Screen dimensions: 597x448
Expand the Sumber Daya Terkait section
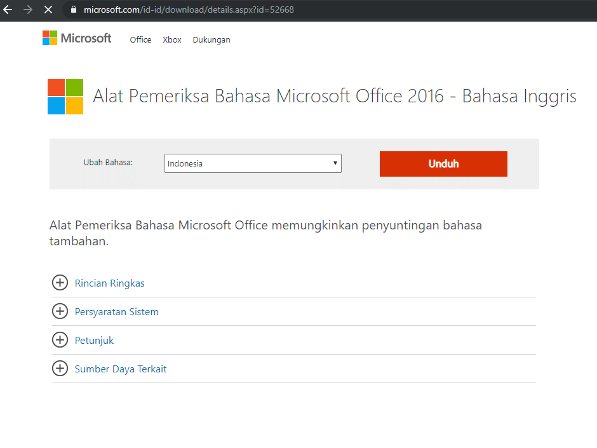pos(120,369)
